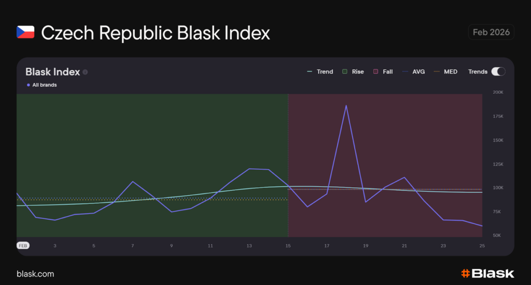Click the Czech Republic flag icon
Image resolution: width=531 pixels, height=285 pixels.
coord(25,32)
